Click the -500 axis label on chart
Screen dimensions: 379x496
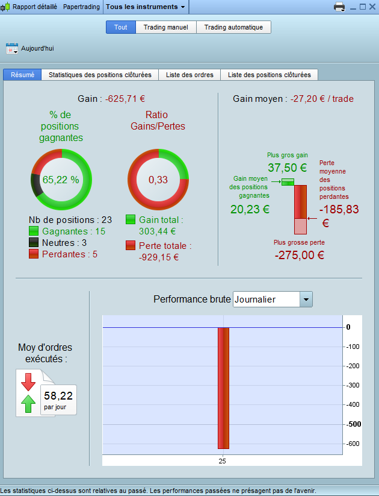353,424
